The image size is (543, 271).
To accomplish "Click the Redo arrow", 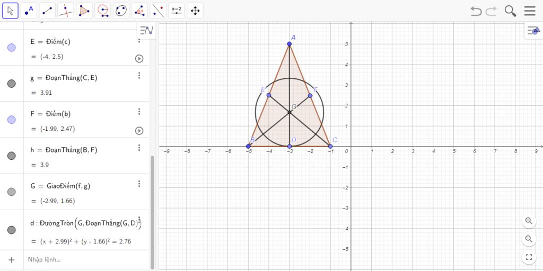I will (x=491, y=11).
